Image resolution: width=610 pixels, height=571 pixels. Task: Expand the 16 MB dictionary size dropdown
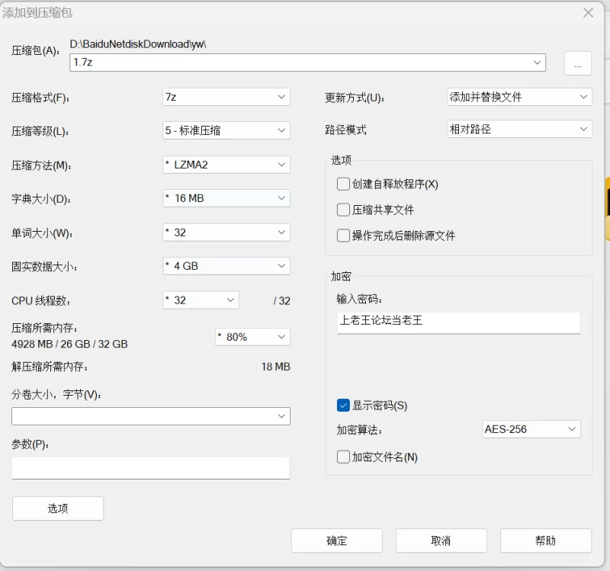pos(226,198)
